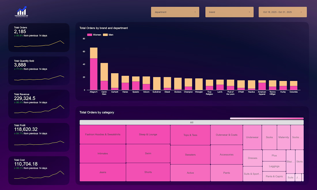Select the Shorts treemap tile

coord(148,172)
